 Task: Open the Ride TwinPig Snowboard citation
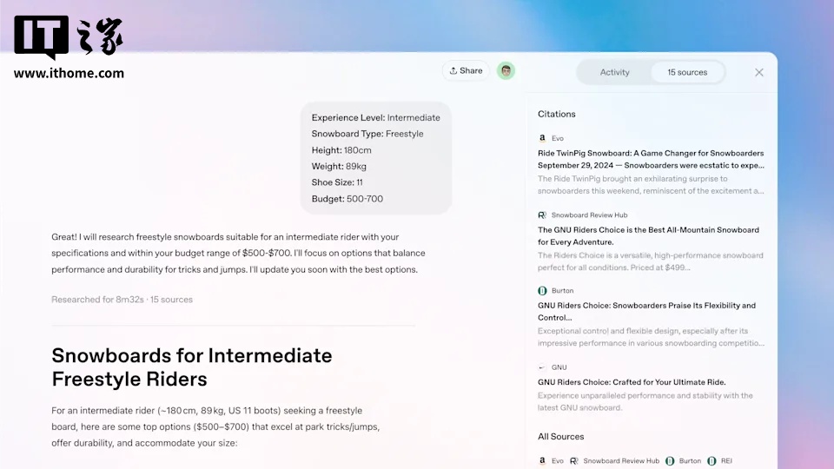click(651, 159)
